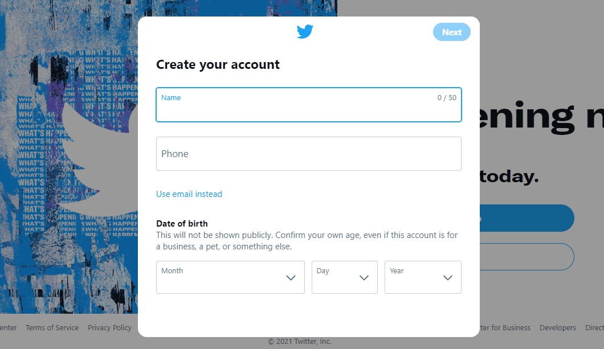Click the Help Center footer link
The image size is (604, 349).
8,327
